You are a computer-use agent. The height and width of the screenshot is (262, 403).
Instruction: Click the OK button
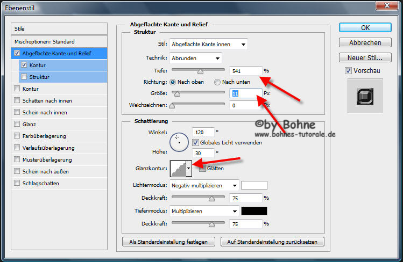365,27
